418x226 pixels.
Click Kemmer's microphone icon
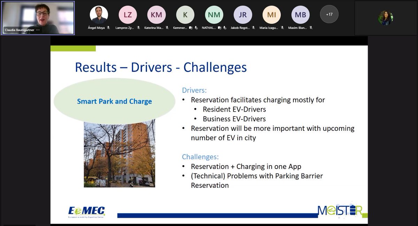pos(196,27)
